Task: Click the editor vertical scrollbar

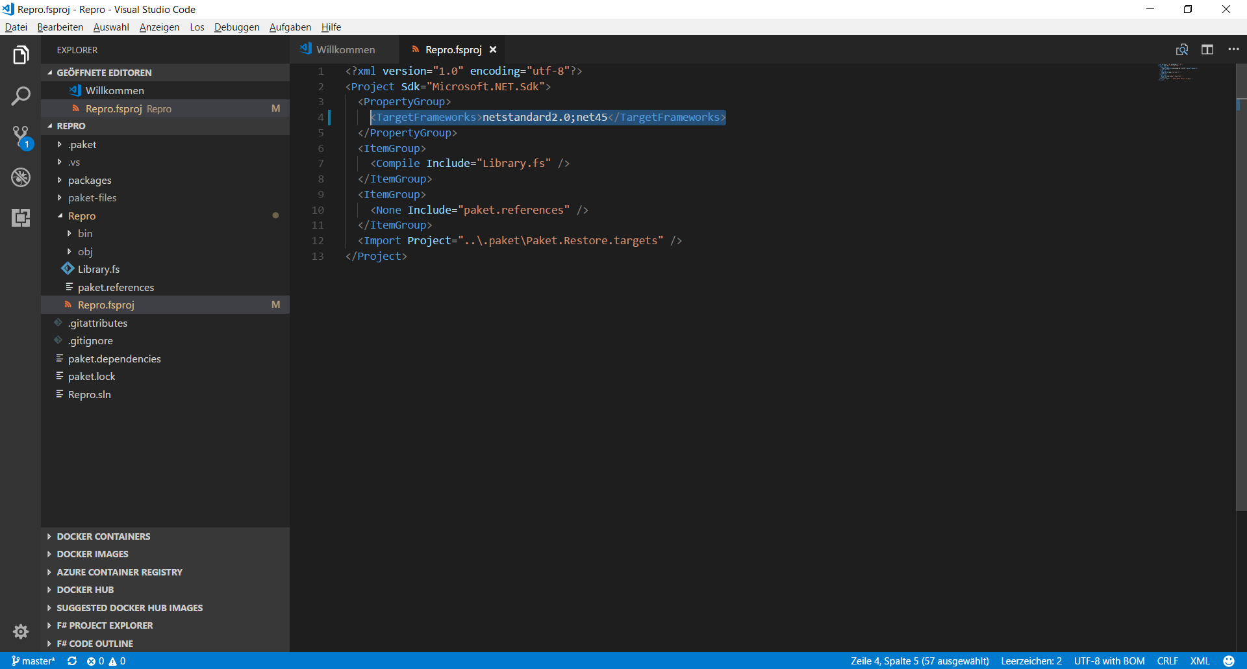Action: 1241,286
